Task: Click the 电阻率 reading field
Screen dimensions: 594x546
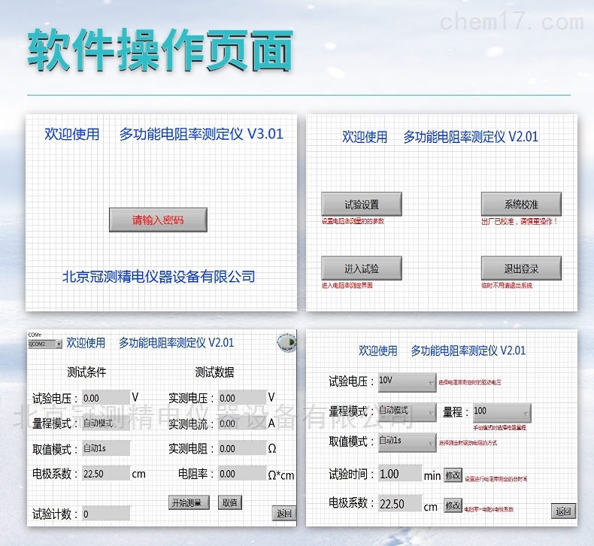Action: tap(241, 475)
